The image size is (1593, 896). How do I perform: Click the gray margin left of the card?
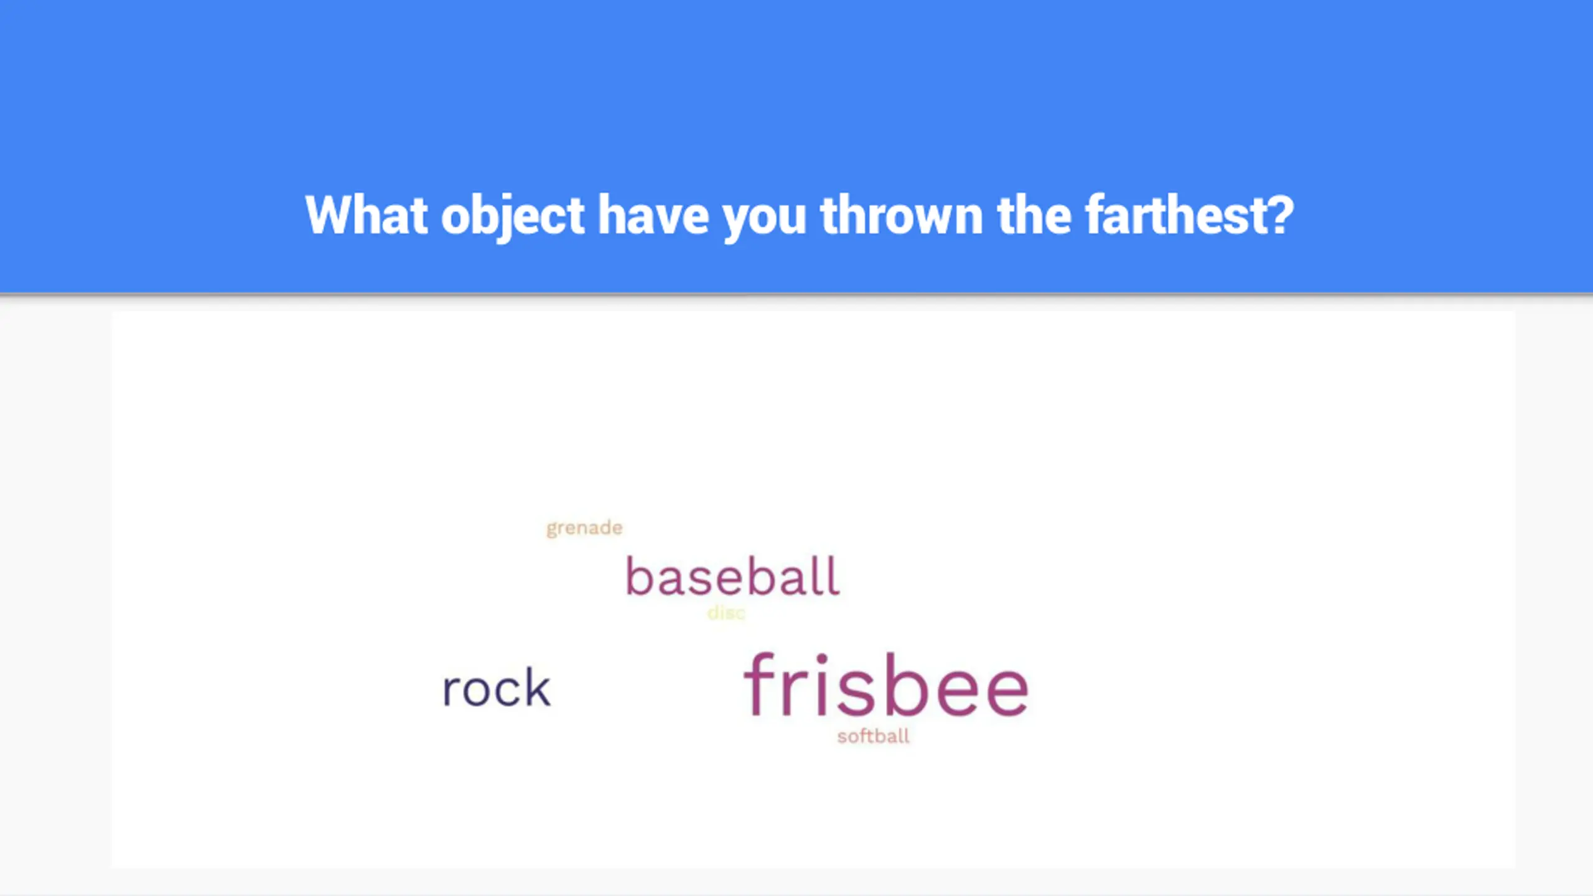tap(56, 591)
